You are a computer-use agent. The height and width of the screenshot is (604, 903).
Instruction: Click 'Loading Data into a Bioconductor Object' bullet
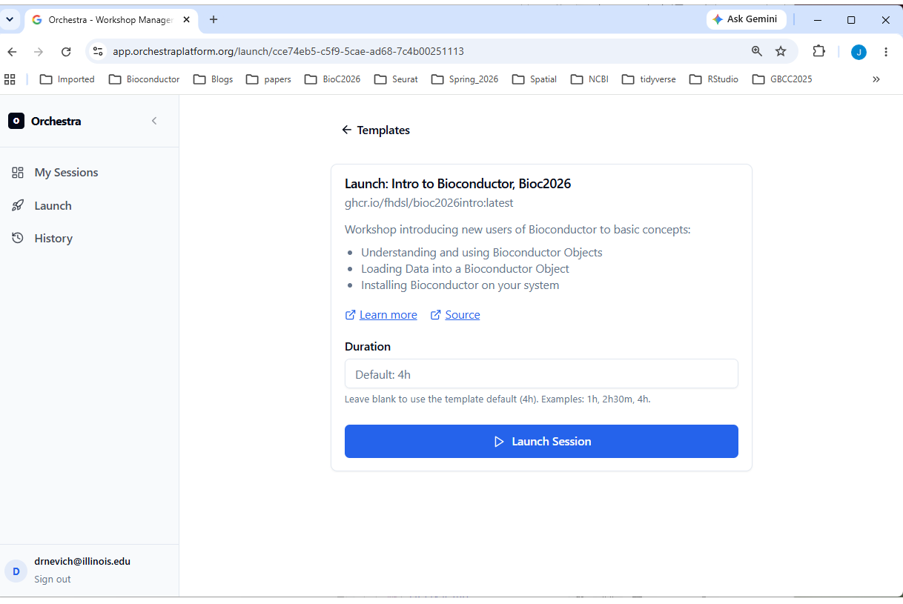tap(466, 269)
